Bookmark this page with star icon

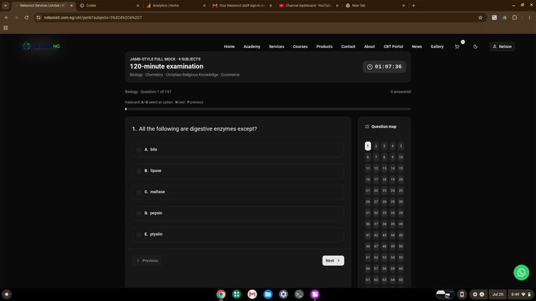[x=480, y=17]
